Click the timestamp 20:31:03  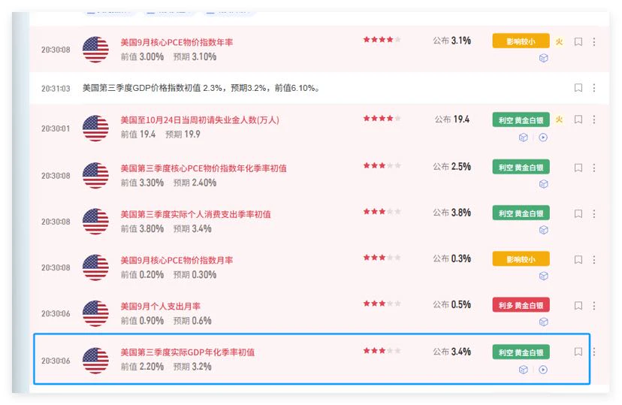coord(56,89)
